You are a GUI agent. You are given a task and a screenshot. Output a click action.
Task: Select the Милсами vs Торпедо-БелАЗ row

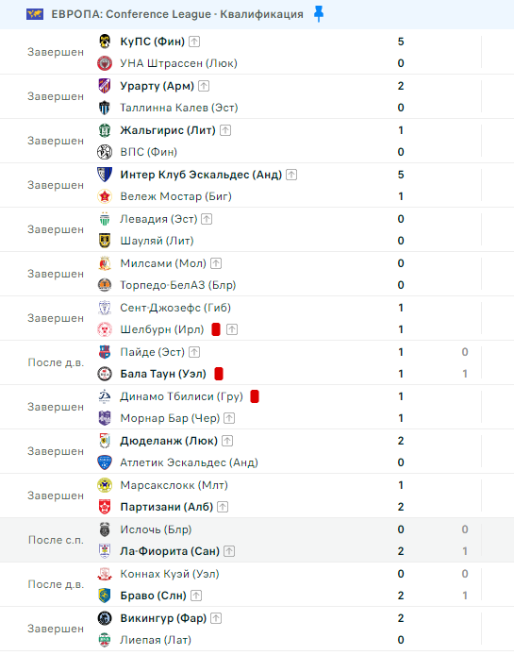(257, 274)
